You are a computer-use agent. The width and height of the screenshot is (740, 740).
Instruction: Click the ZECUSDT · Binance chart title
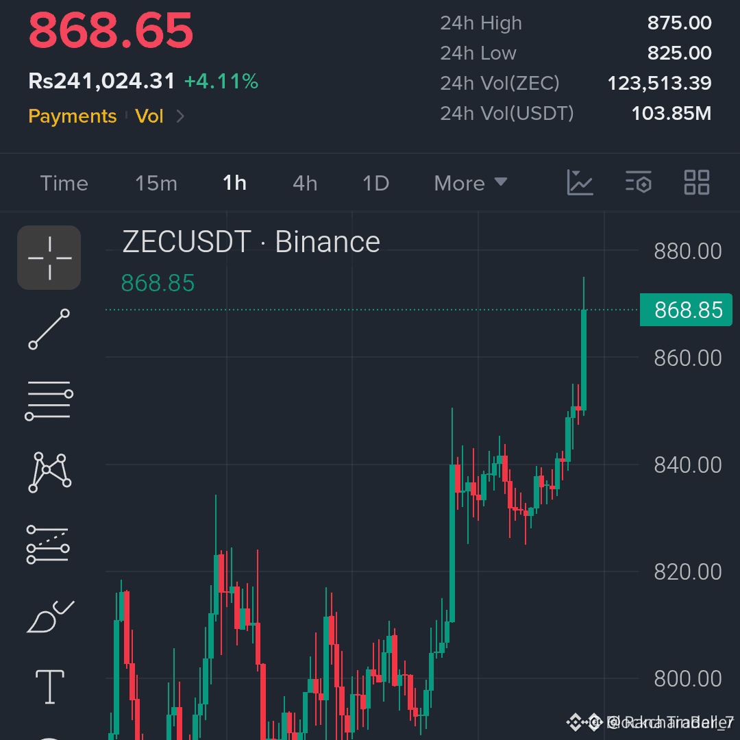coord(251,242)
